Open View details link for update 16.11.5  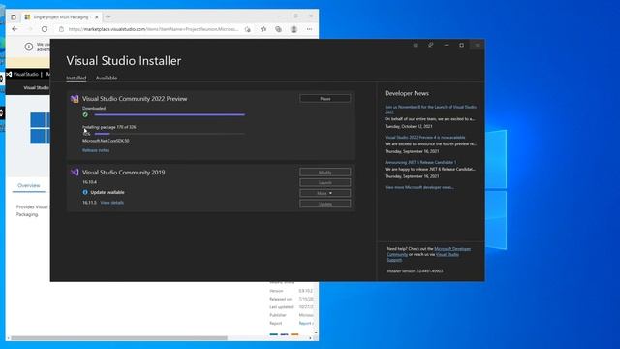[x=112, y=203]
